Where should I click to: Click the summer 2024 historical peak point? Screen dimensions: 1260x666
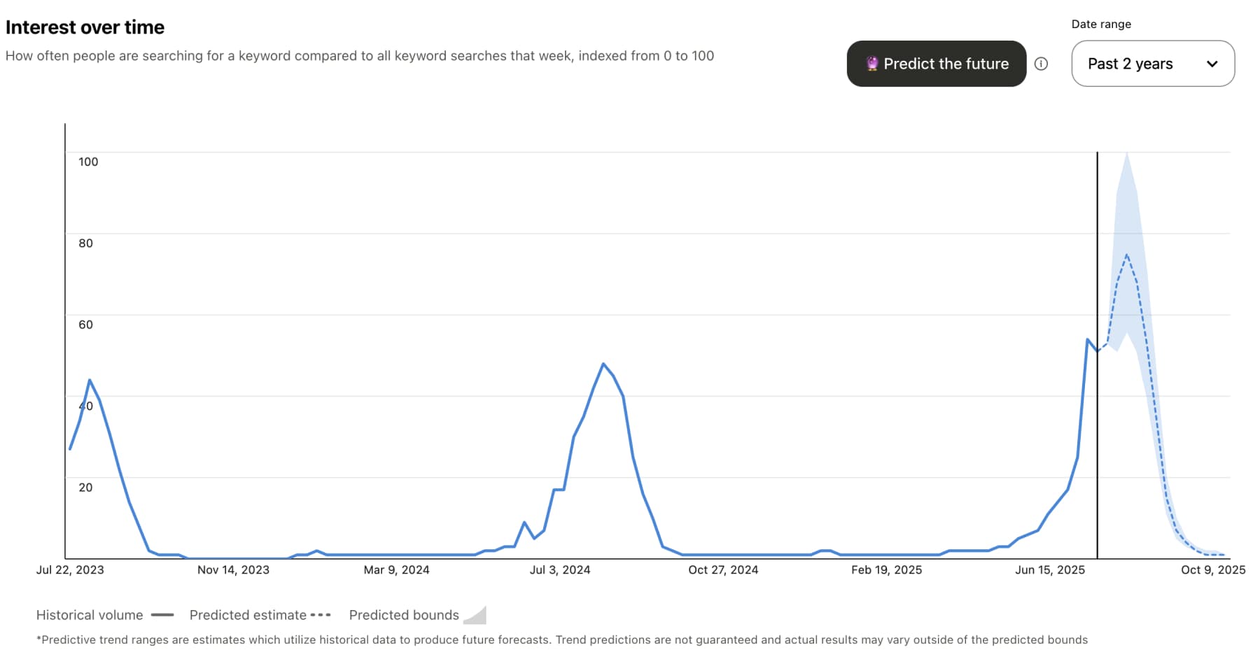click(x=603, y=364)
